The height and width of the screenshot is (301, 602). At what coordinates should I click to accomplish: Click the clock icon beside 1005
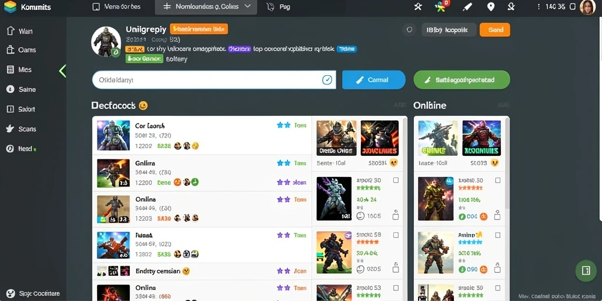point(360,216)
